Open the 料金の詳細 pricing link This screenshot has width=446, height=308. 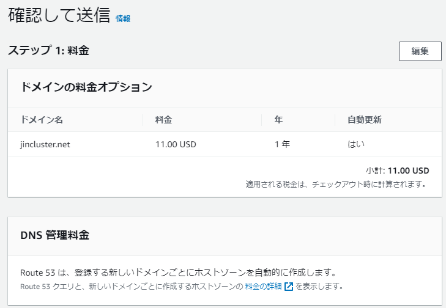263,286
